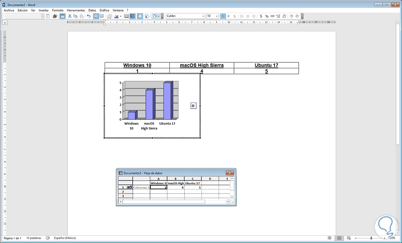Toggle Italic (K) formatting
The width and height of the screenshot is (402, 243).
(229, 16)
